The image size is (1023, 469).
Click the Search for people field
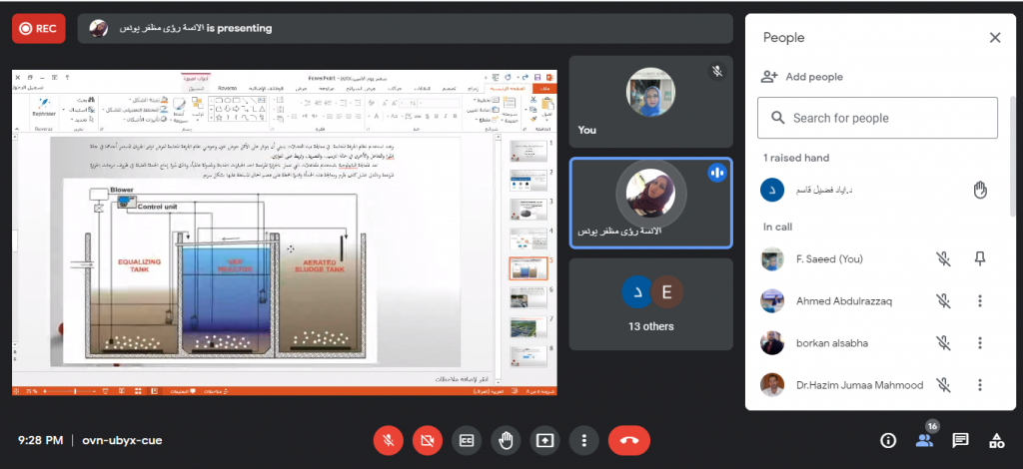point(877,118)
